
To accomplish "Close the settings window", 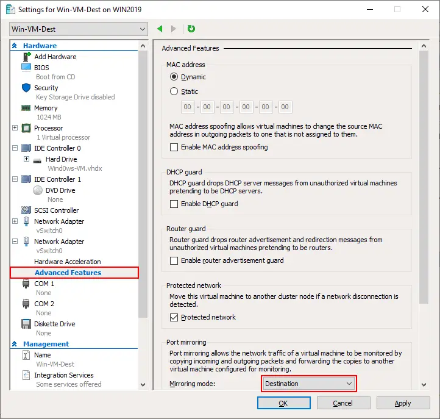I will click(x=425, y=9).
